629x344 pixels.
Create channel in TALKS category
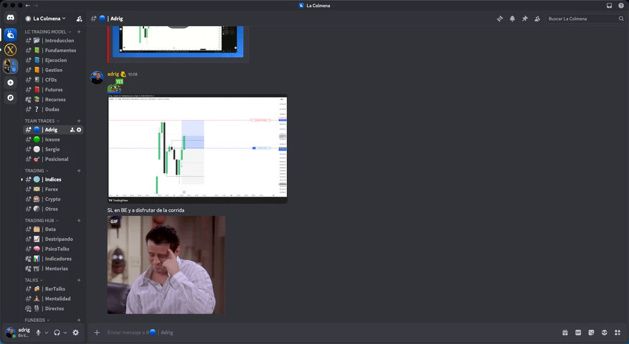click(79, 280)
